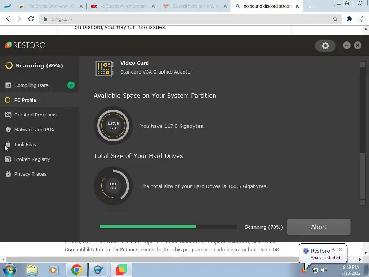The width and height of the screenshot is (369, 277).
Task: Click the browser horizontal scrollbar
Action: click(x=181, y=259)
